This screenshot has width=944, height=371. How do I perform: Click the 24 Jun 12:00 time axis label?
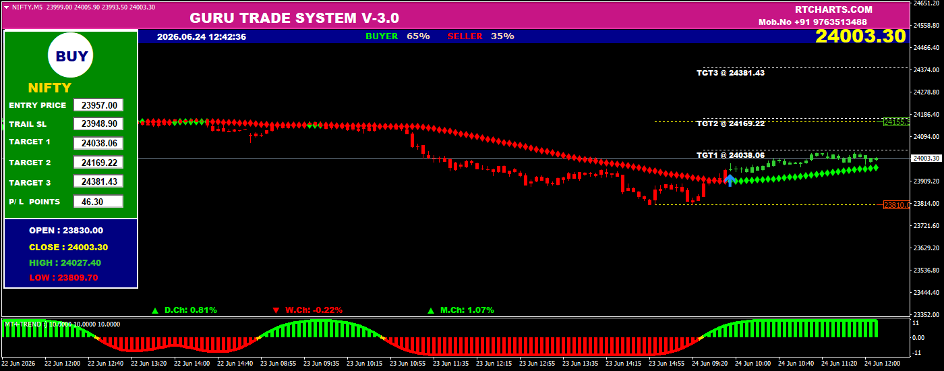click(x=882, y=364)
